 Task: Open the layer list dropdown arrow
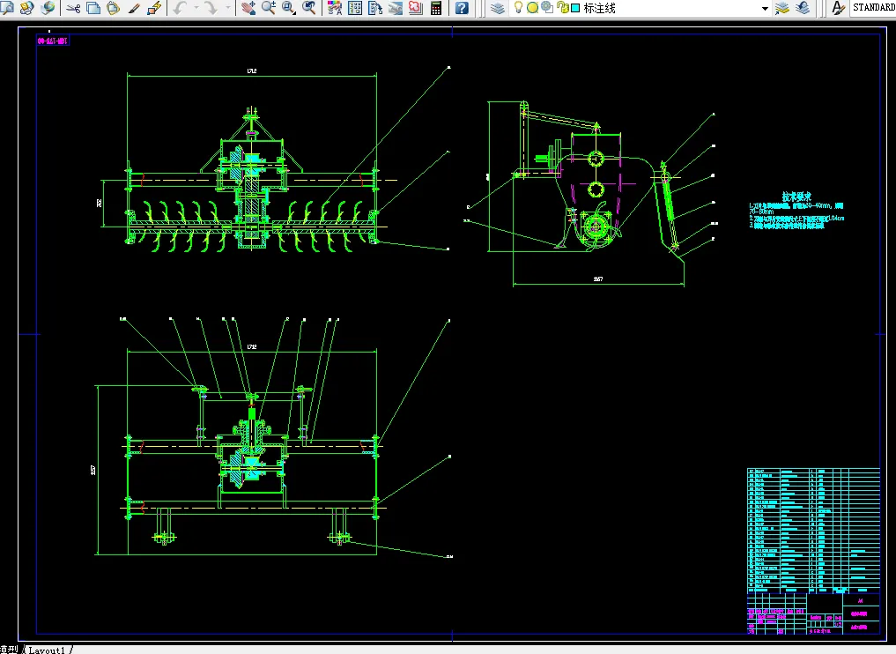point(765,9)
